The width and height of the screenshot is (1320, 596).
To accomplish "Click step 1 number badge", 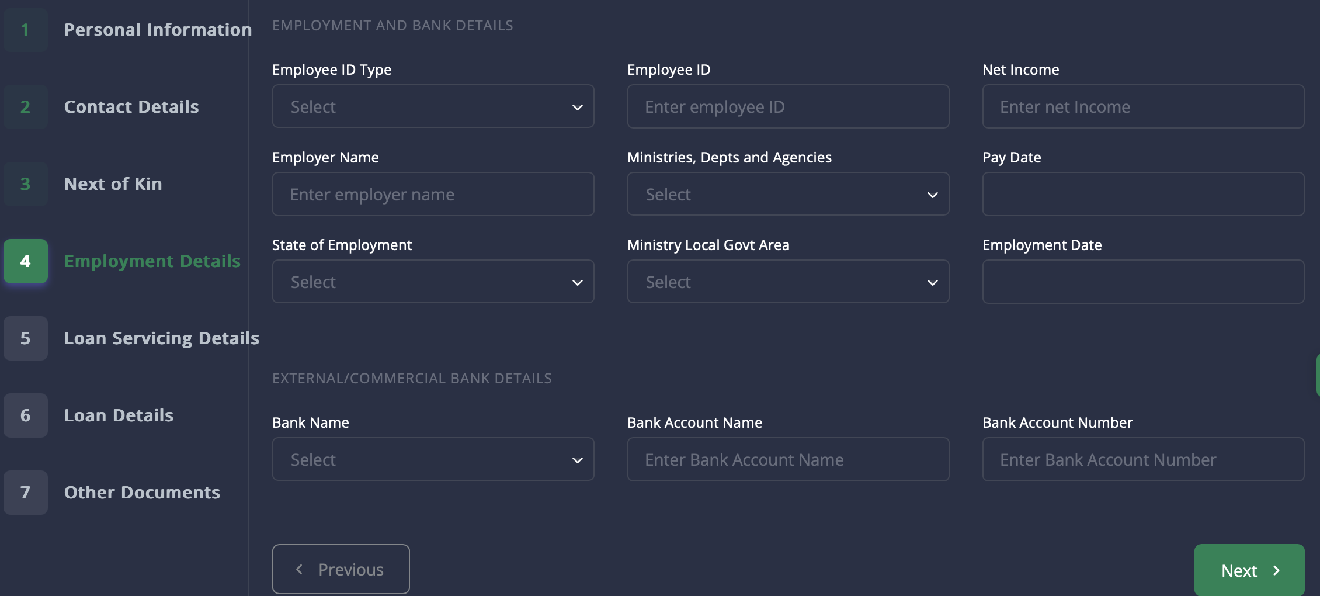I will [25, 30].
